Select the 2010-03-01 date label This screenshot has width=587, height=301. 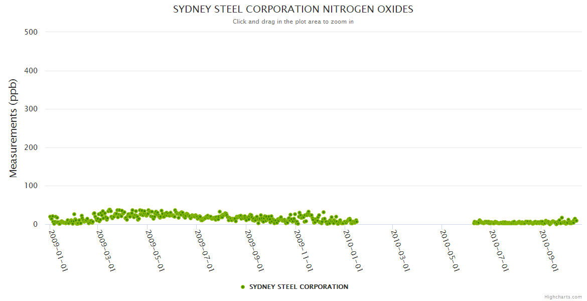(x=401, y=250)
